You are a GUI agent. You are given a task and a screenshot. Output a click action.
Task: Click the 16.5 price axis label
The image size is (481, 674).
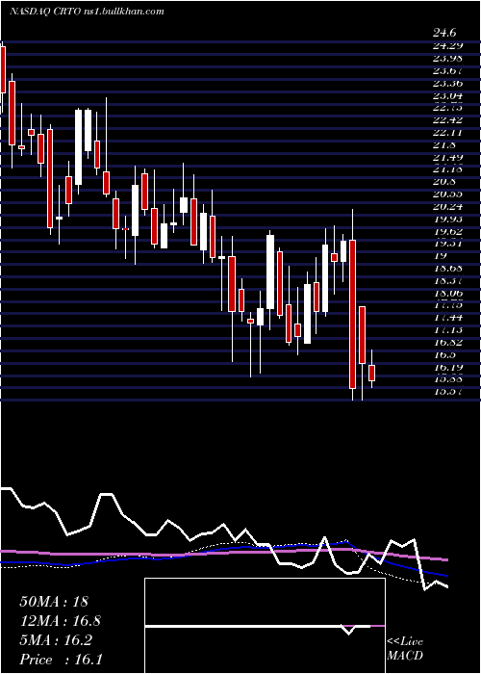pos(444,355)
